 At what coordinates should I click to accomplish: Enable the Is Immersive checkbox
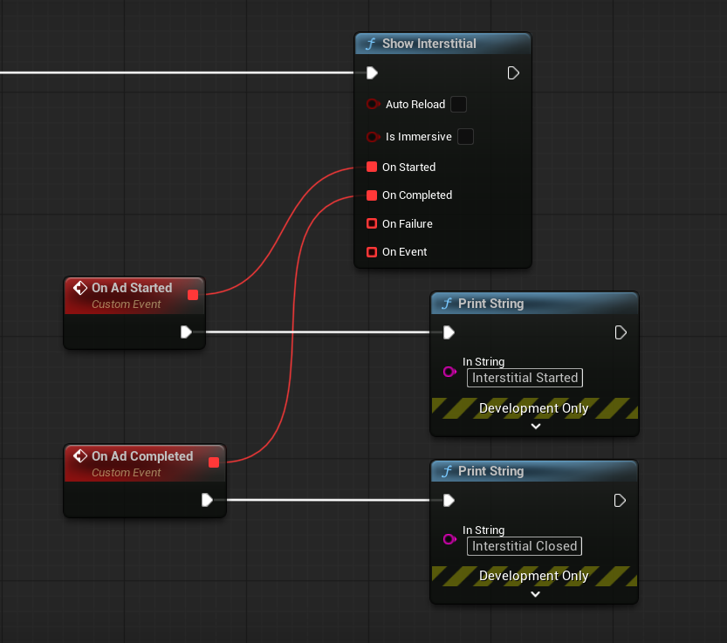coord(465,137)
